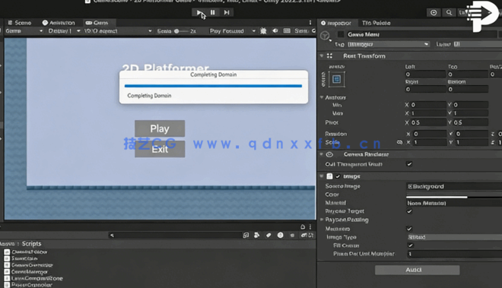Switch to the Animation tab
Image resolution: width=502 pixels, height=288 pixels.
coord(59,23)
